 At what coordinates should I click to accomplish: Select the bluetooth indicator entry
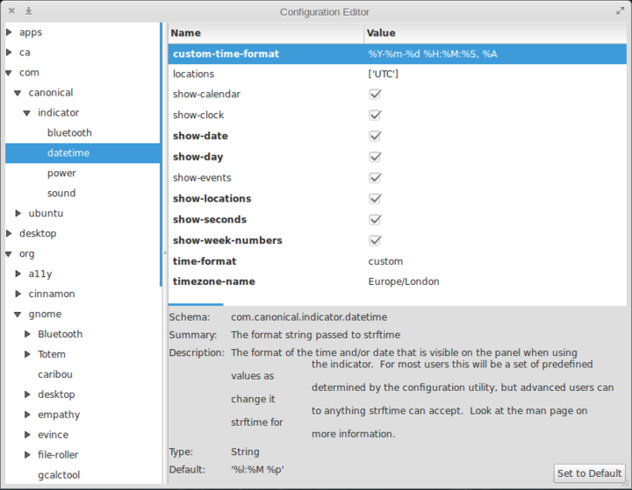point(69,133)
